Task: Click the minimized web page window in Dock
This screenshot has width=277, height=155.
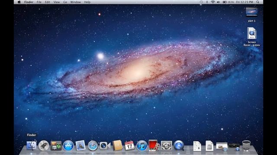Action: (x=222, y=146)
